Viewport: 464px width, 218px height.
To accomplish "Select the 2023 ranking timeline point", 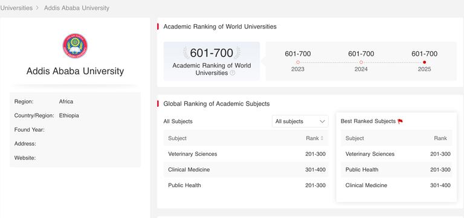I will 298,62.
